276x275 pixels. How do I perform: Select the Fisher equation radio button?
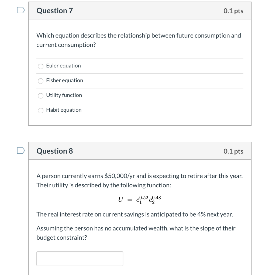click(40, 81)
